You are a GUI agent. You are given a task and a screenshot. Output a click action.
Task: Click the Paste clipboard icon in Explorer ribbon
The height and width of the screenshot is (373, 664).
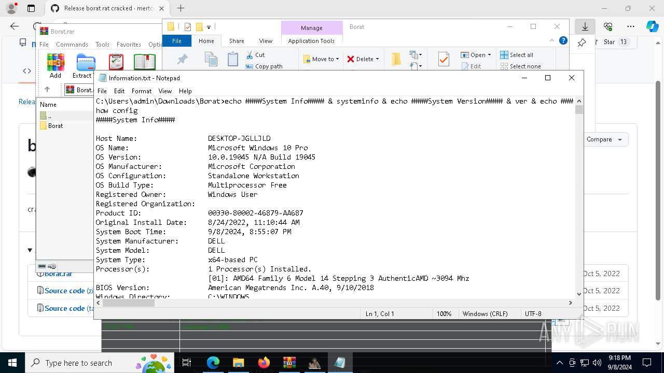pos(233,59)
